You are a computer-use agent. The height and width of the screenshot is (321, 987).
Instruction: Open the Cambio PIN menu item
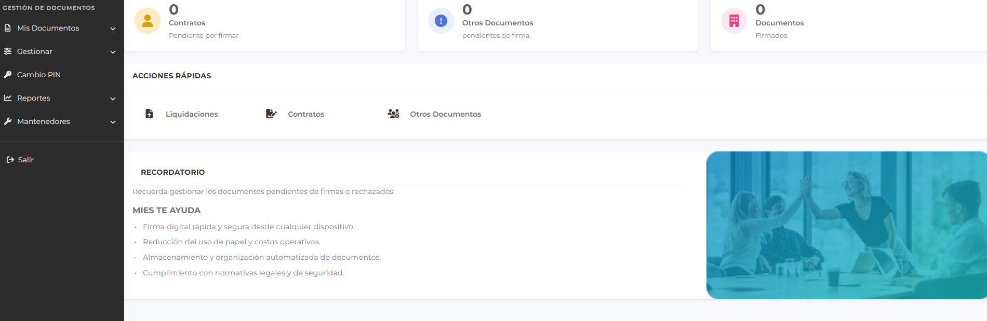pos(39,75)
